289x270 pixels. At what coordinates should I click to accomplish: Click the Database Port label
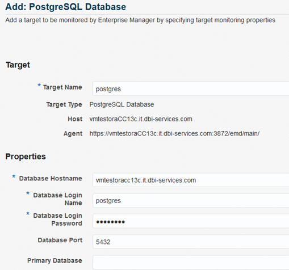(x=60, y=240)
